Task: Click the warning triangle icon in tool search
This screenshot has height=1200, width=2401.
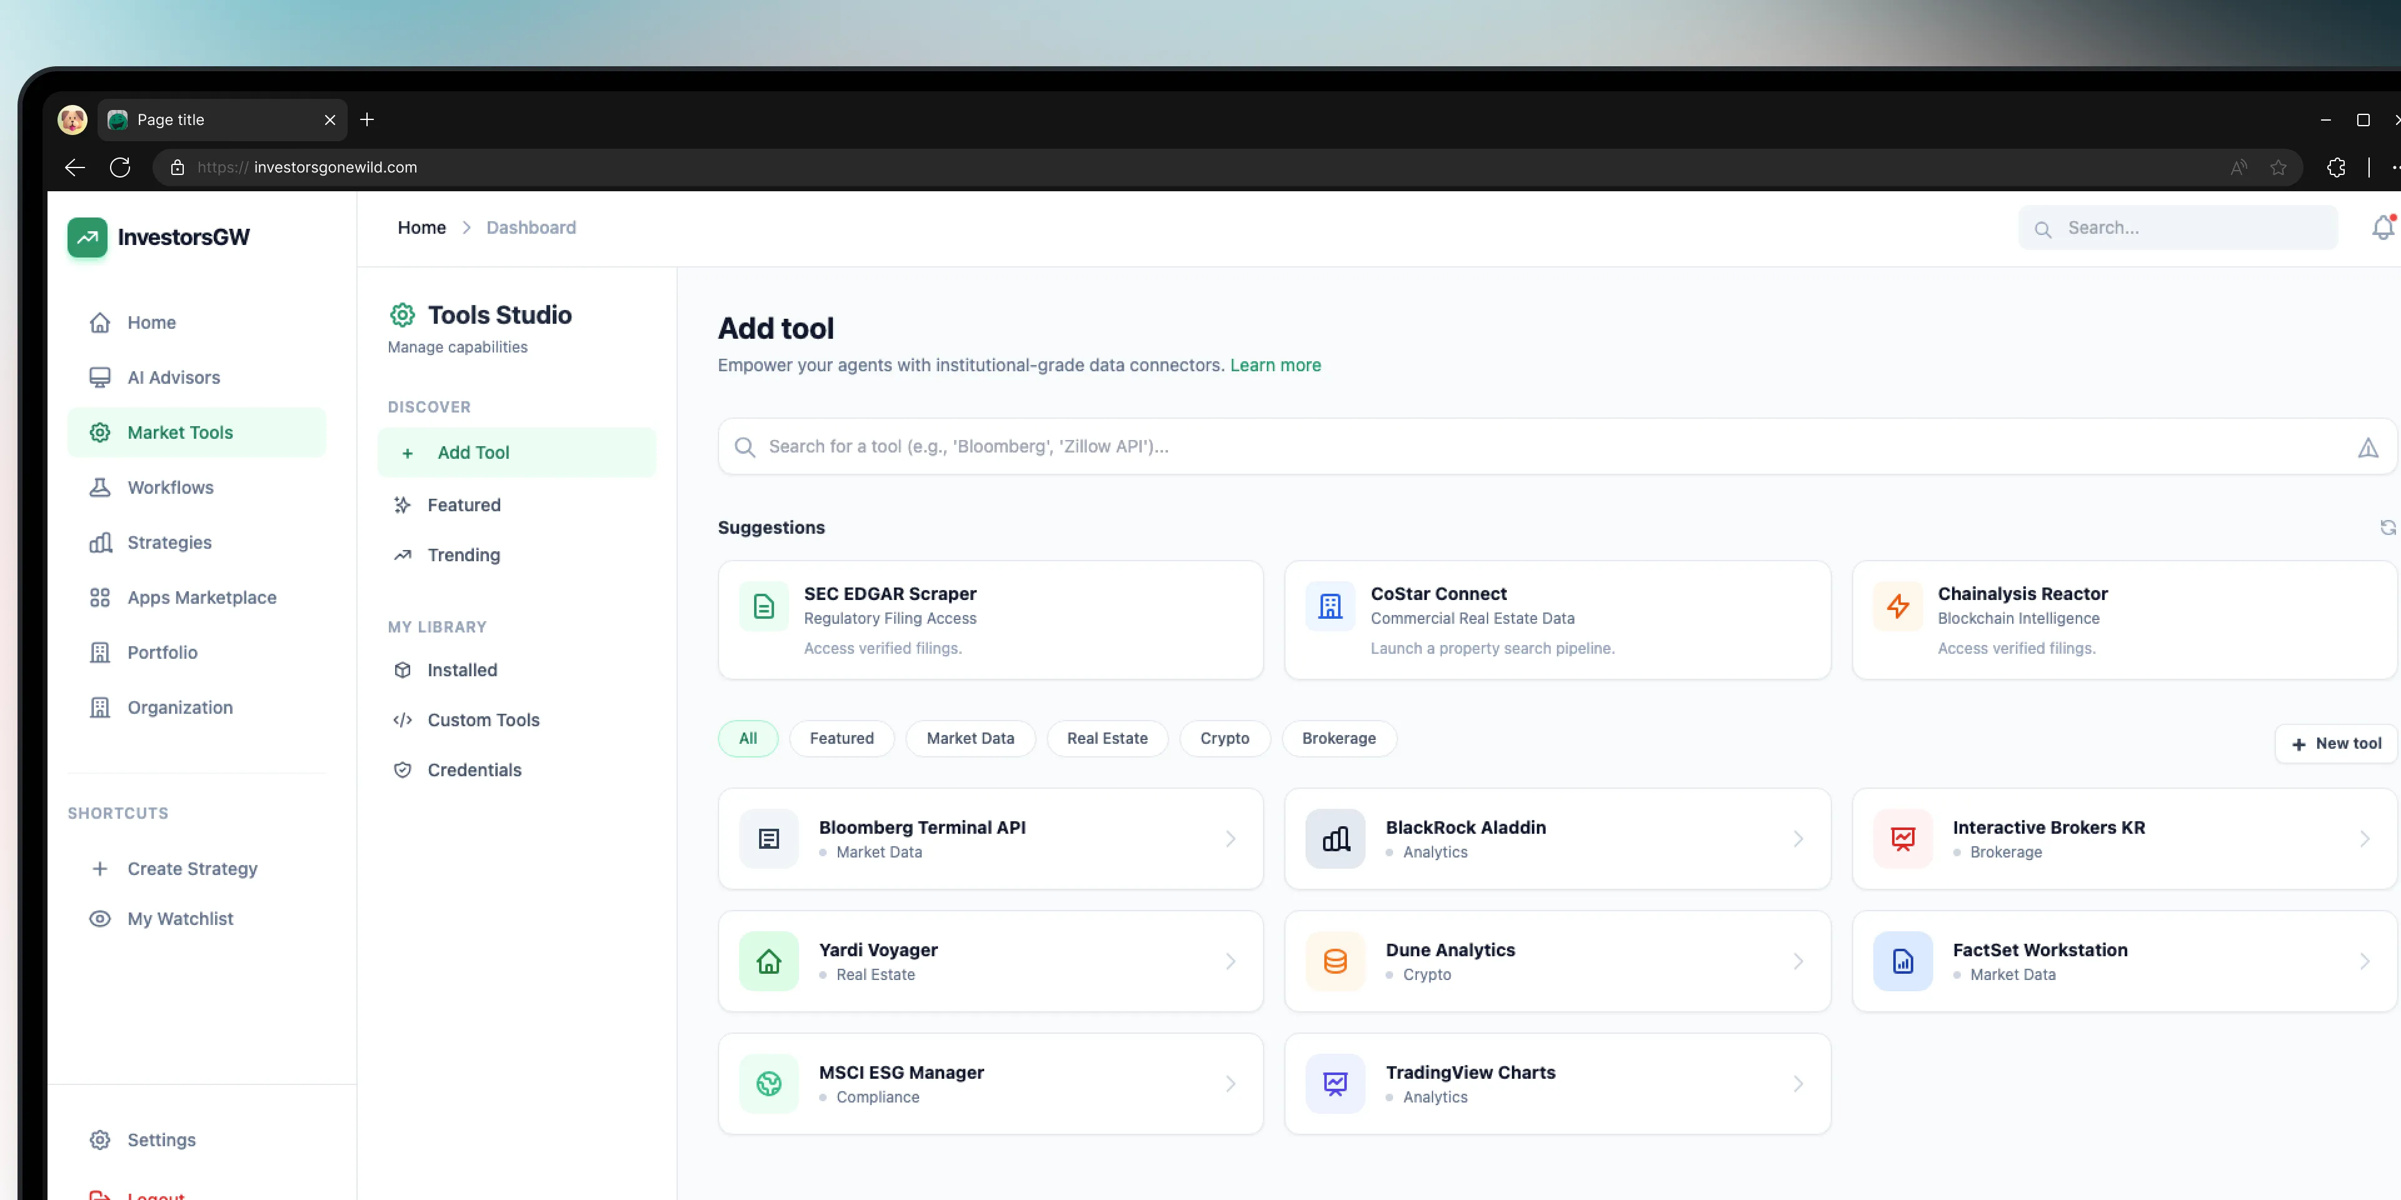Action: pyautogui.click(x=2367, y=448)
